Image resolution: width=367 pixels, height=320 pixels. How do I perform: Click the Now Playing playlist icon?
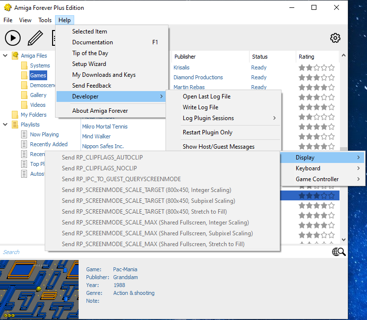click(24, 134)
